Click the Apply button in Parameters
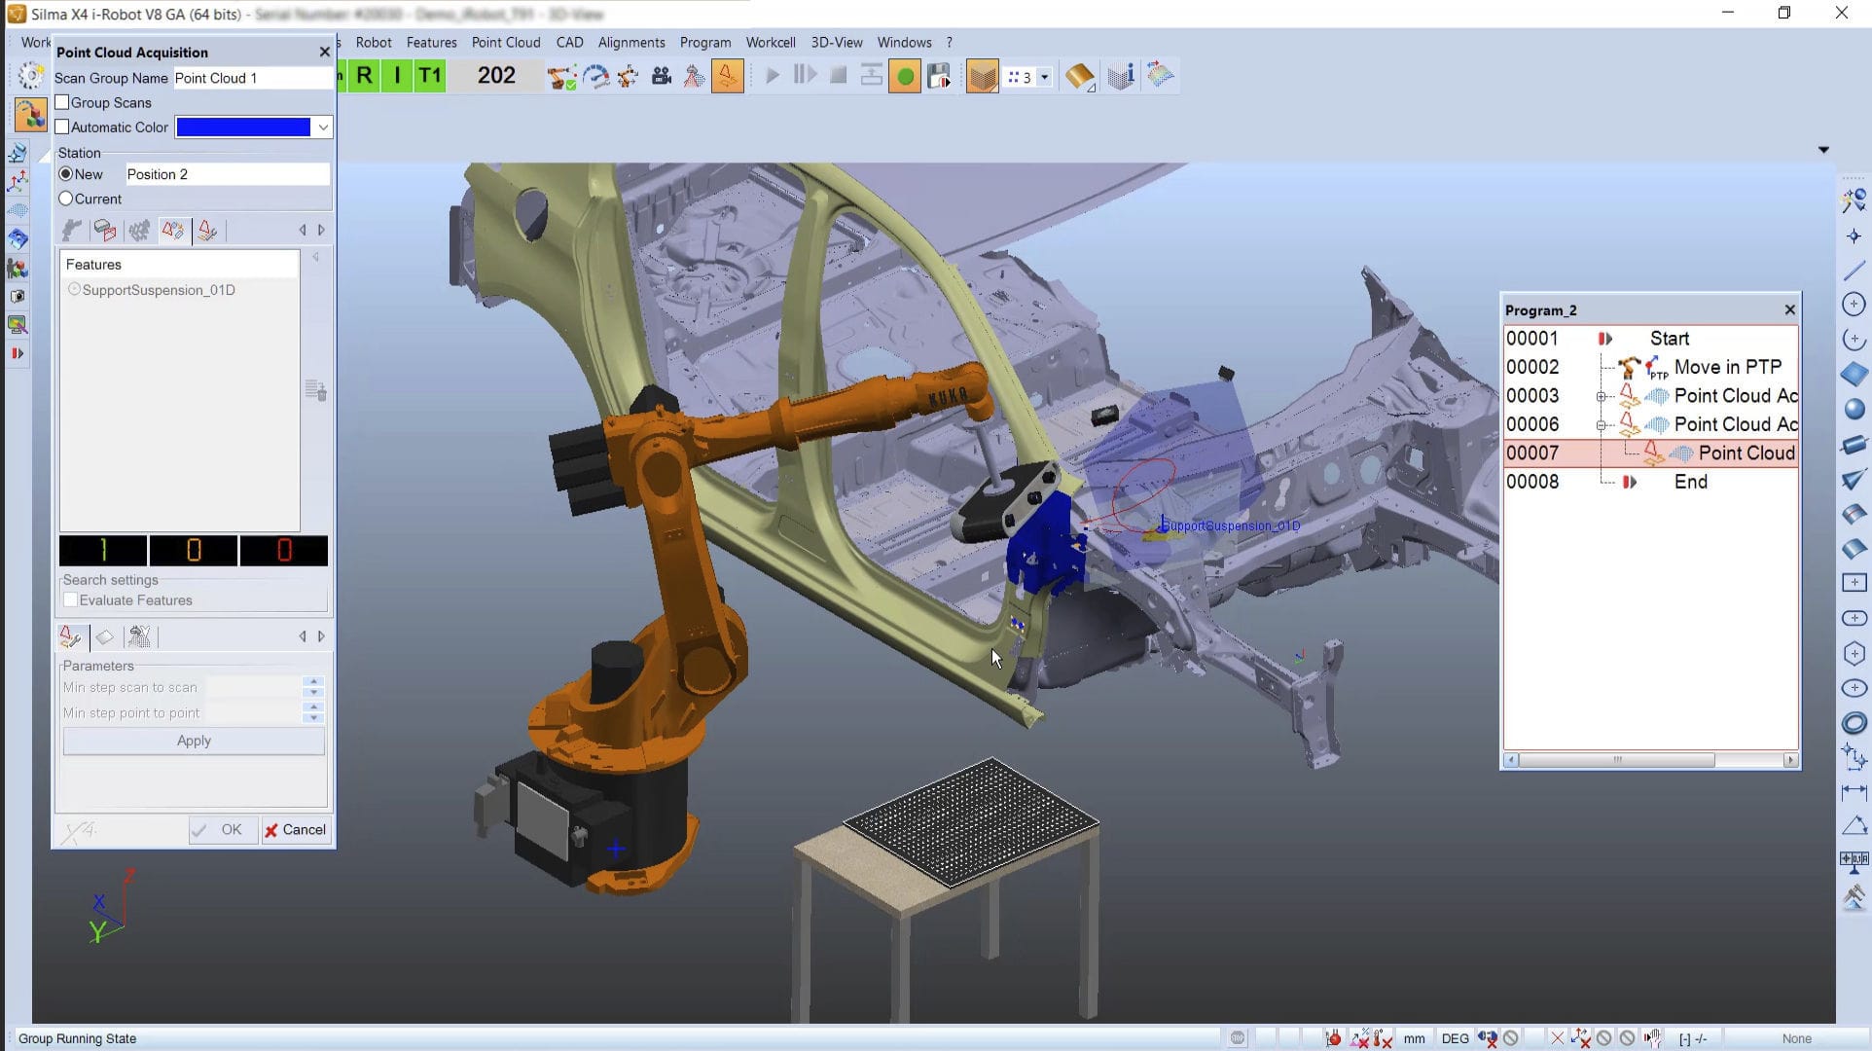Viewport: 1872px width, 1051px height. click(x=193, y=740)
